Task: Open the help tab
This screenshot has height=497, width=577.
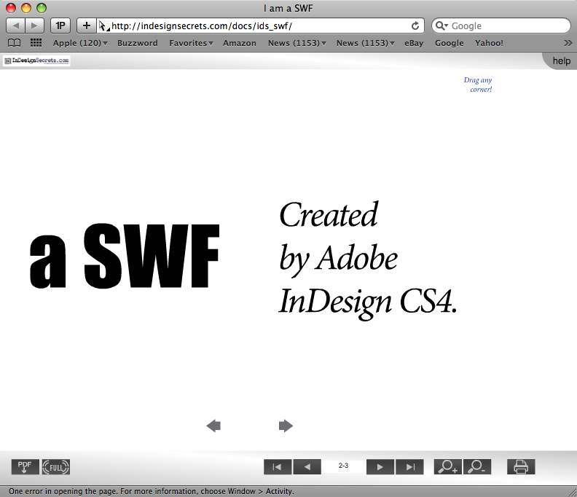Action: coord(562,61)
